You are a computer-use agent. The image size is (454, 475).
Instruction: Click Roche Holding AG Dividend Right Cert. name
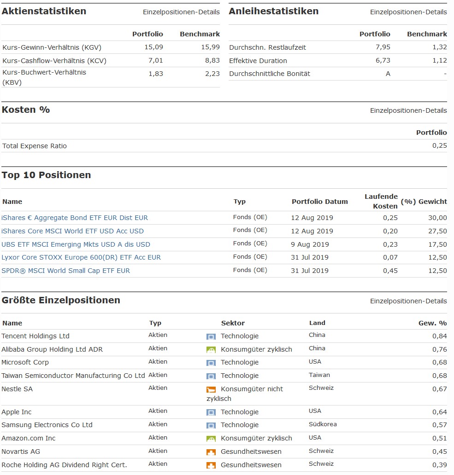pyautogui.click(x=64, y=465)
